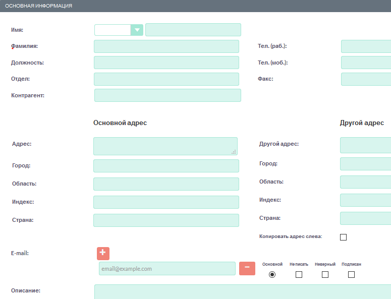Focus the Индекс field under Основной адрес
Viewport: 391px width, 299px height.
pos(166,202)
